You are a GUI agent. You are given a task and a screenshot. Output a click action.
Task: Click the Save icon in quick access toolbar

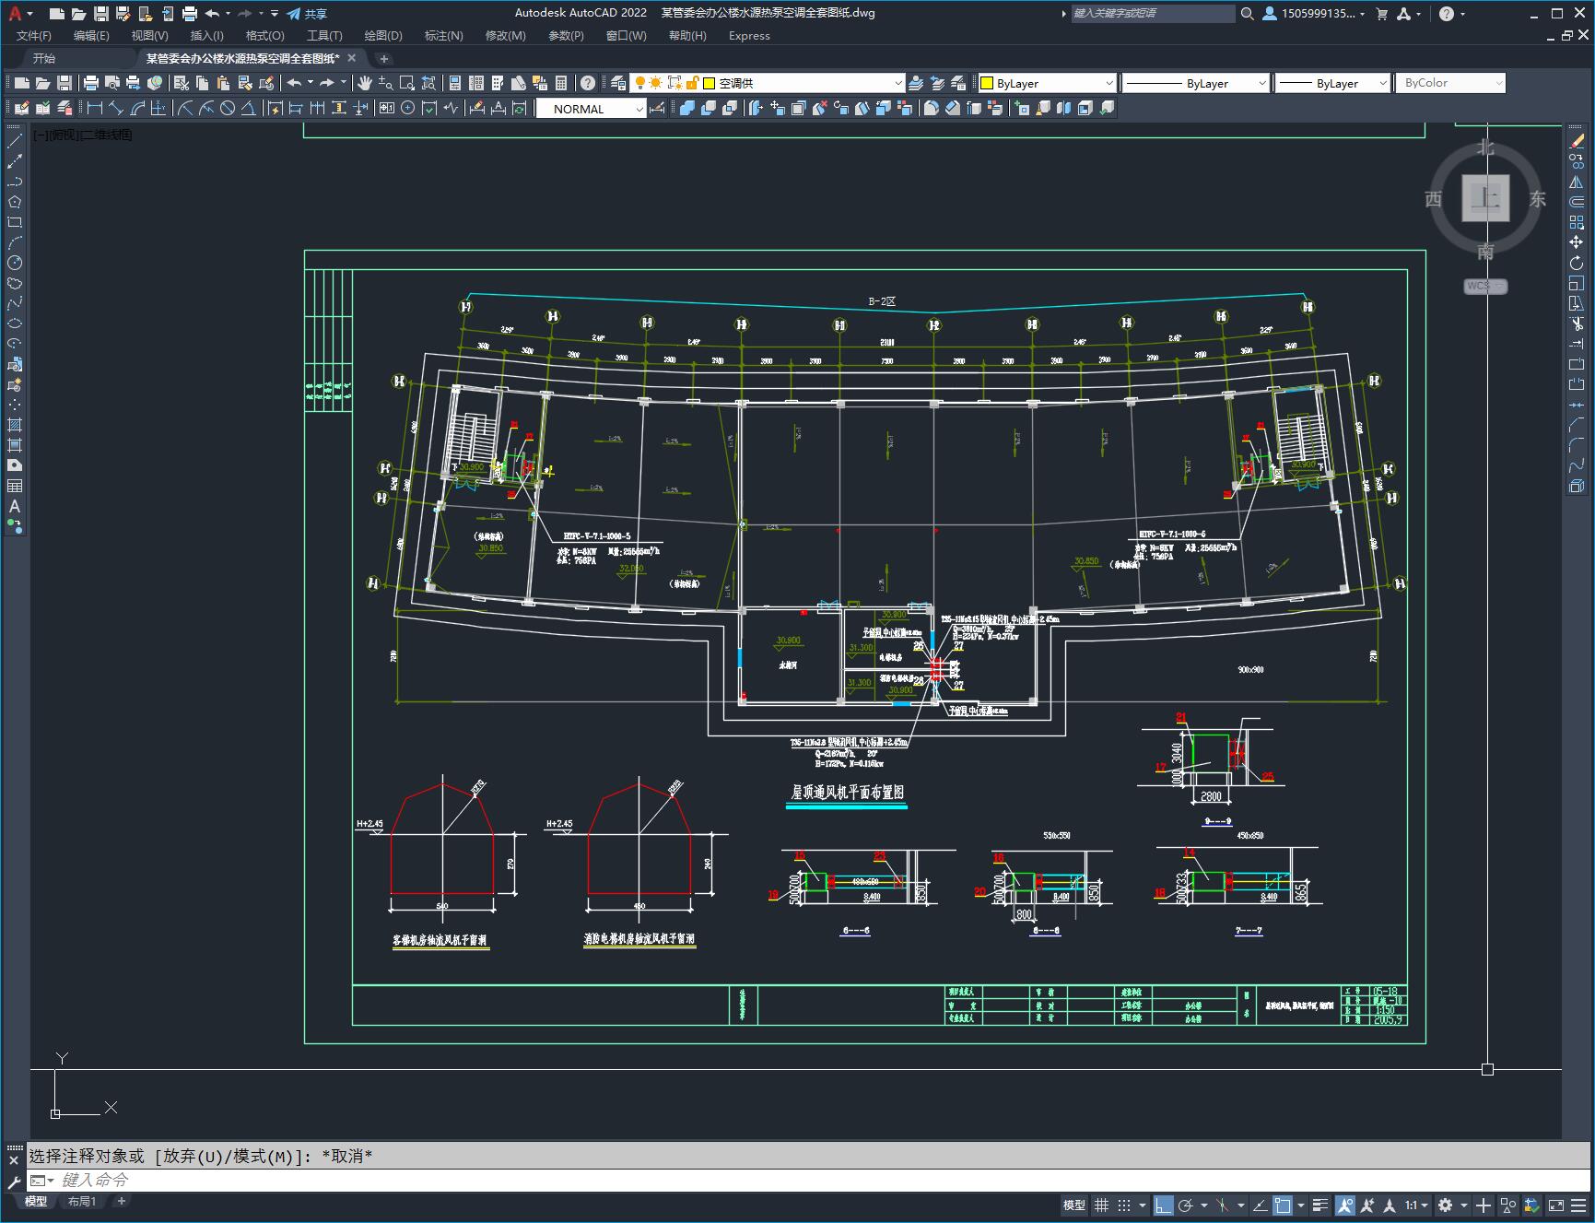101,14
